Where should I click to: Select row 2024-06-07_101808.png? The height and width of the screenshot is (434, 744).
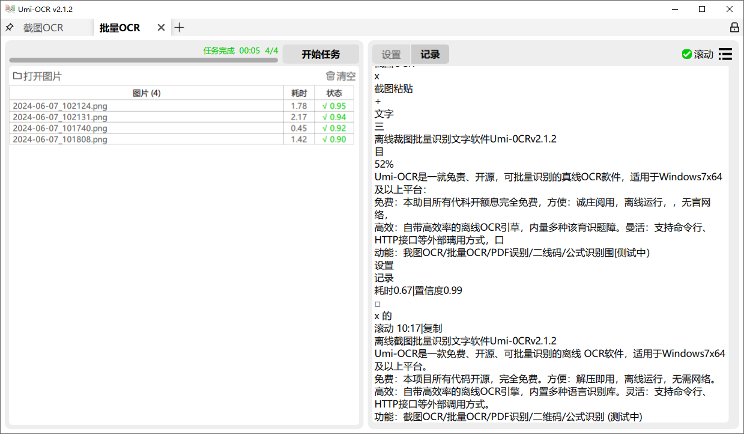(x=181, y=139)
